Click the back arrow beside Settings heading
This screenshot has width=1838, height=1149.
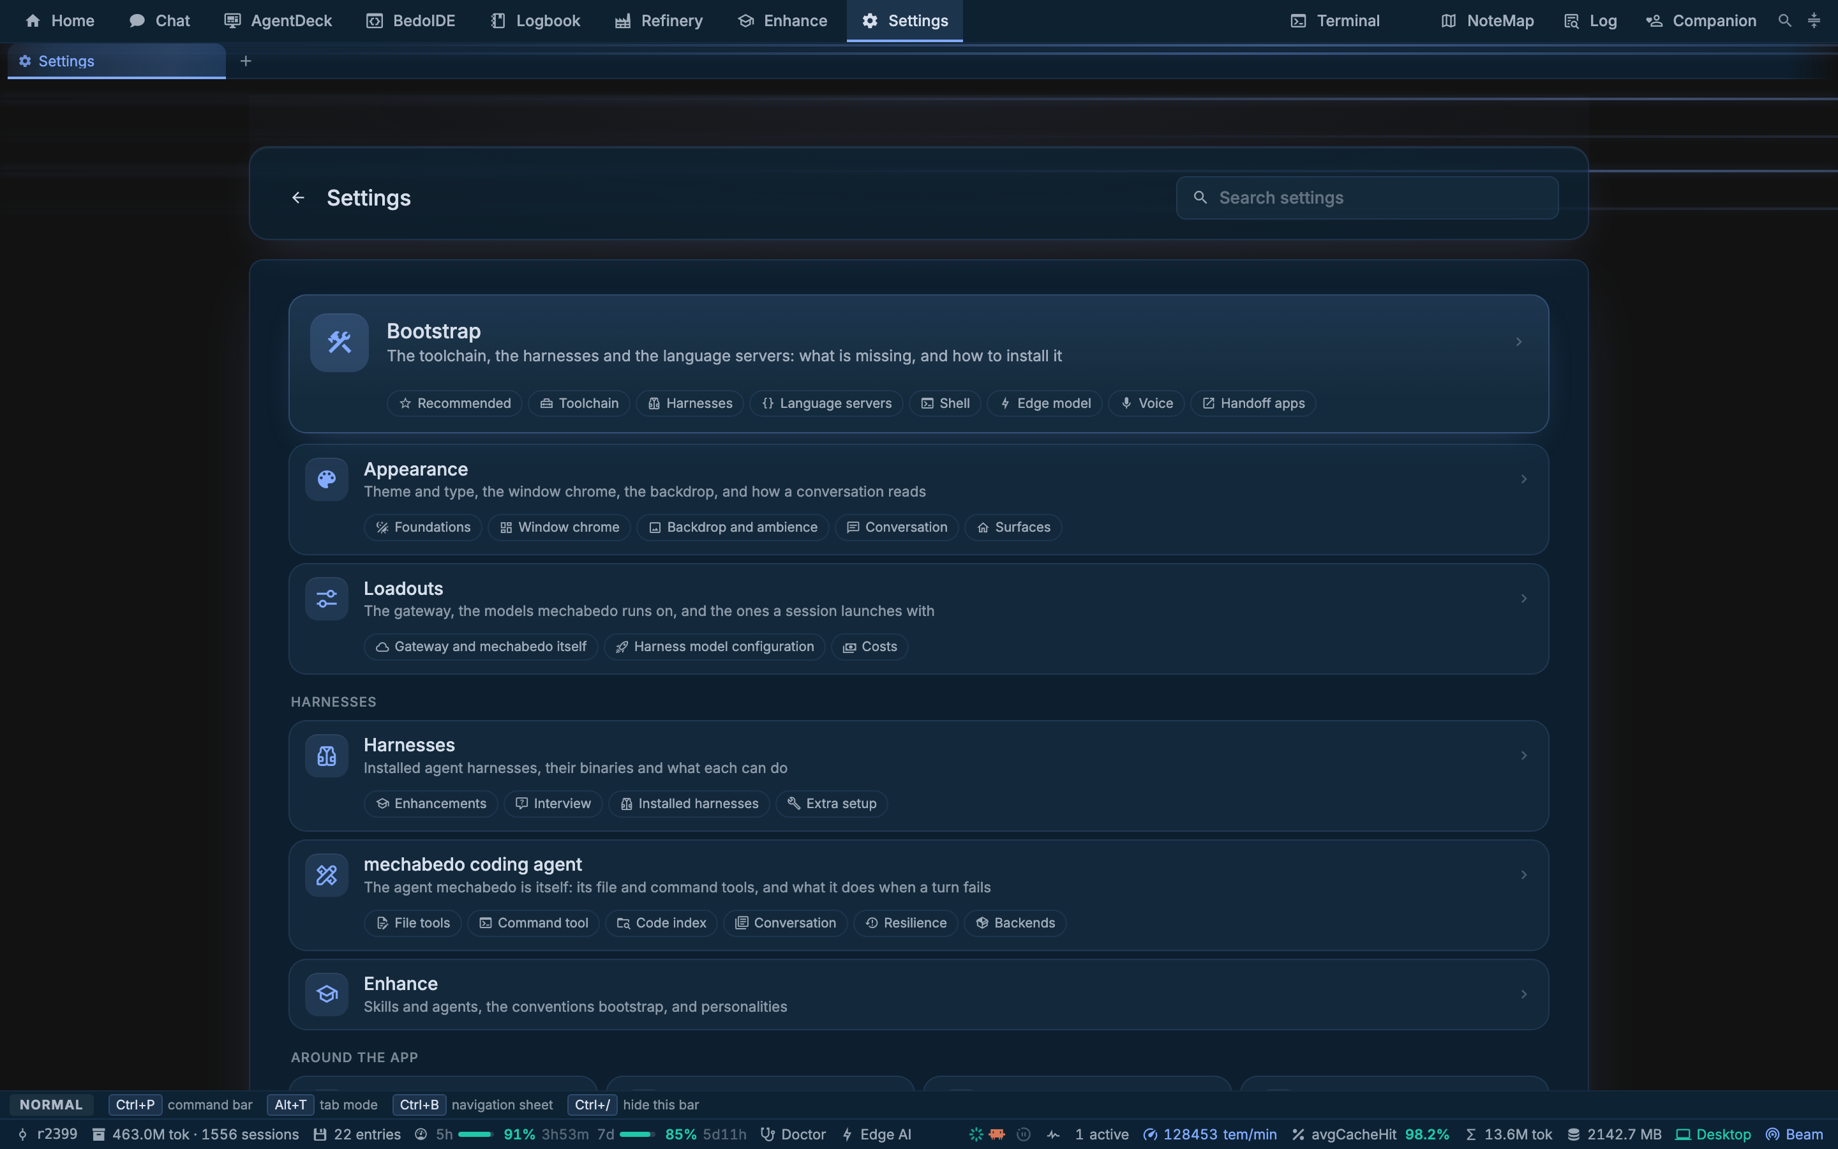pos(298,198)
